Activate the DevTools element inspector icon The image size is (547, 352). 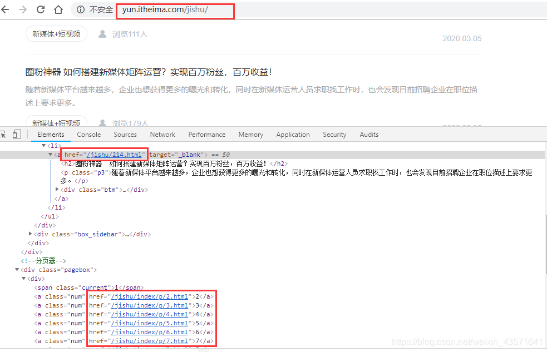click(3, 134)
